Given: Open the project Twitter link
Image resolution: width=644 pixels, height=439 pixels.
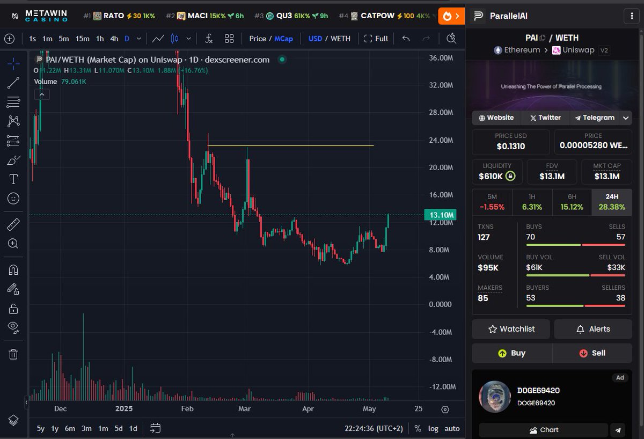Looking at the screenshot, I should (545, 118).
